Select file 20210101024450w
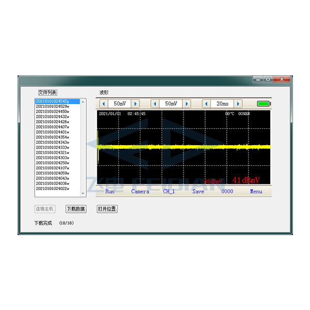Screen dimensions: 310x310 pyautogui.click(x=57, y=112)
